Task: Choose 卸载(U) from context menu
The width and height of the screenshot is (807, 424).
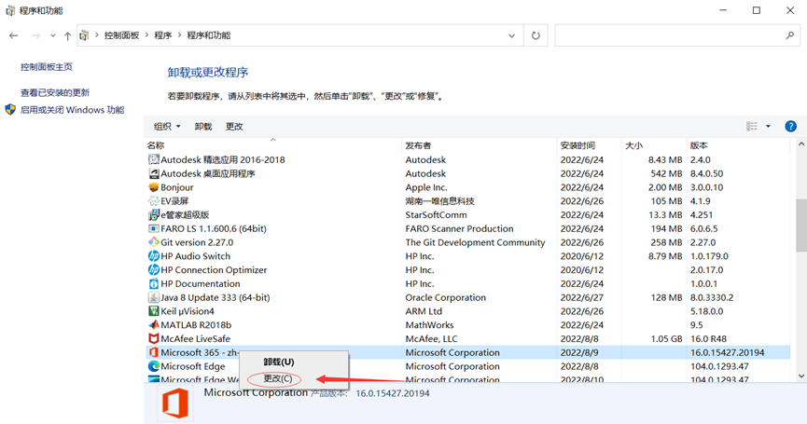Action: pyautogui.click(x=279, y=362)
